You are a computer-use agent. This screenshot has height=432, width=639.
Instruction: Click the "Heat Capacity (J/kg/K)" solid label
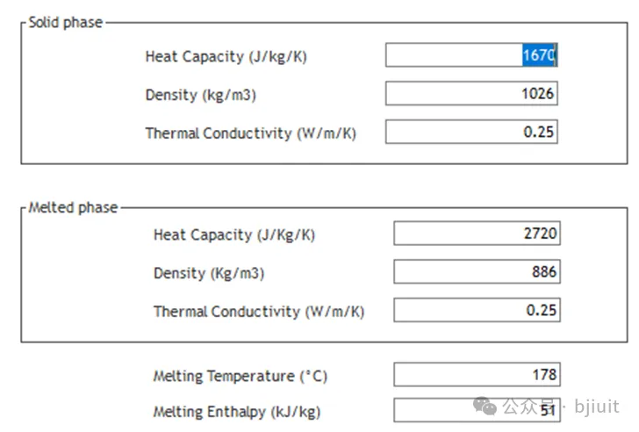click(x=226, y=56)
